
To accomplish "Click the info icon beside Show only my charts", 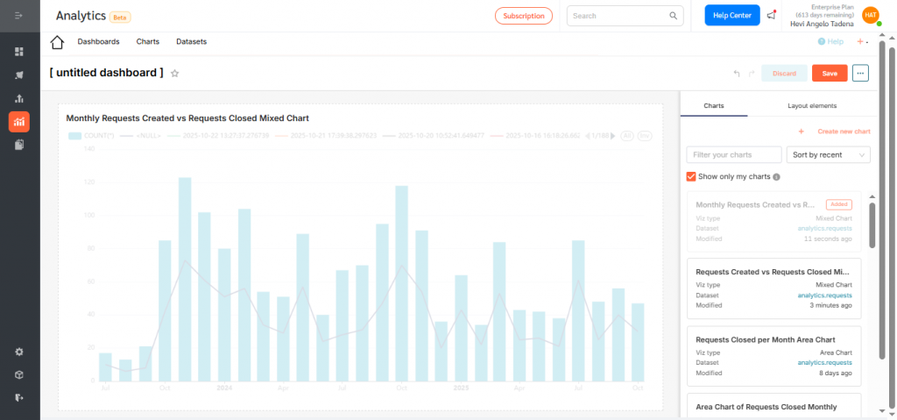I will tap(777, 177).
